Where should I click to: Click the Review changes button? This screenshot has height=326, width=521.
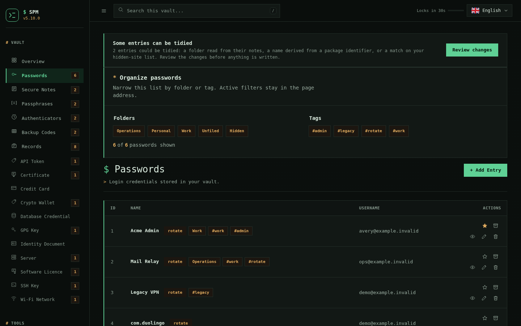click(x=472, y=50)
